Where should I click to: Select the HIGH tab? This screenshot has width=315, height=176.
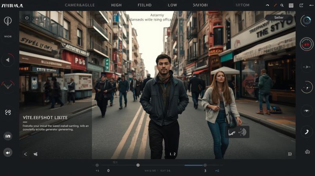pyautogui.click(x=116, y=5)
